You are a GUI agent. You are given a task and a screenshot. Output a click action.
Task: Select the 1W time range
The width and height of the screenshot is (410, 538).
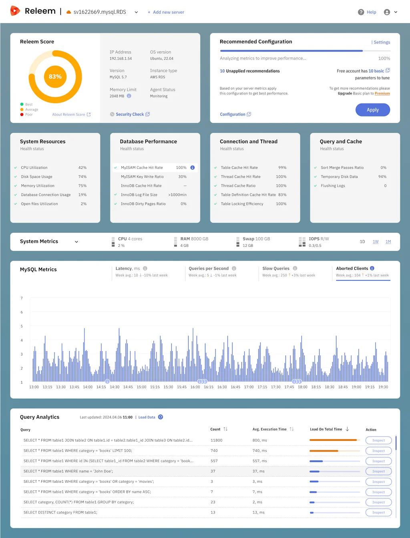coord(376,242)
